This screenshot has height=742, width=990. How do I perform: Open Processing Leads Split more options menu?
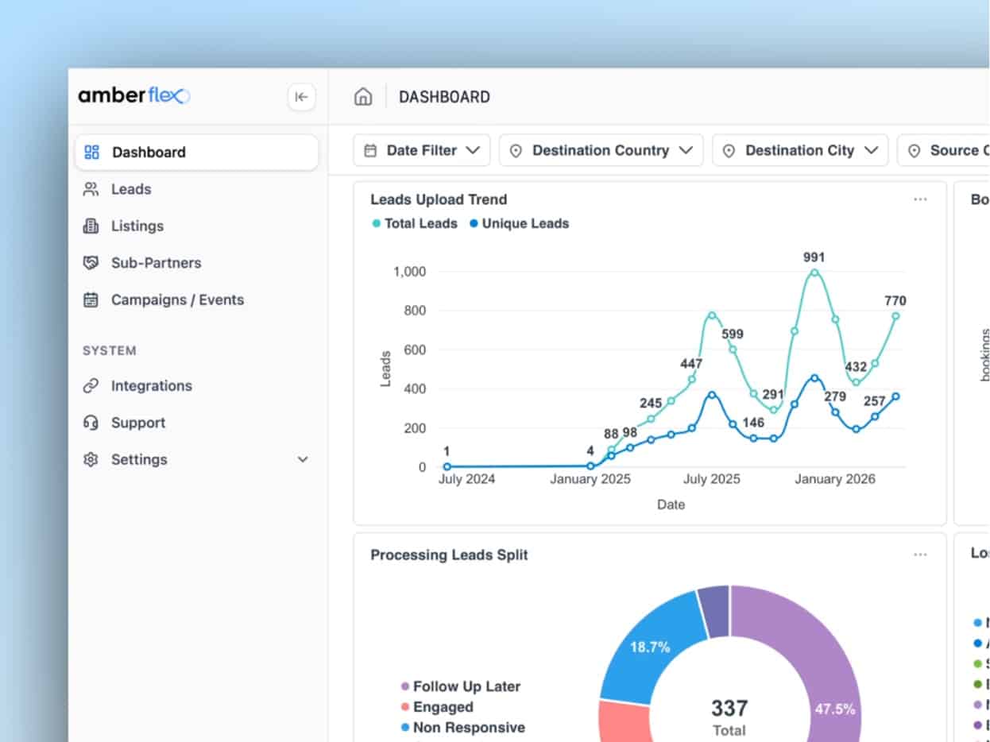(920, 555)
